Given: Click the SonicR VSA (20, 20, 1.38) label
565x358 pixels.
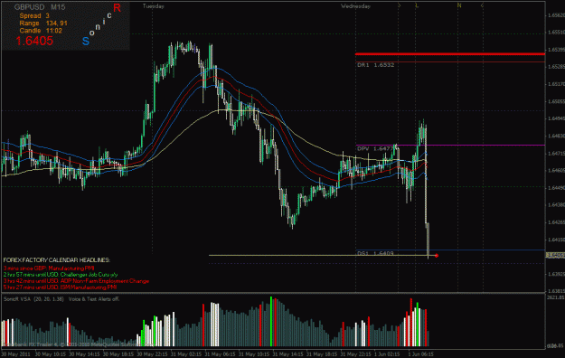Looking at the screenshot, I should click(33, 299).
